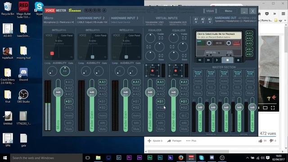Open the VBAN settings
Screen dimensions: 288x162
pyautogui.click(x=210, y=11)
